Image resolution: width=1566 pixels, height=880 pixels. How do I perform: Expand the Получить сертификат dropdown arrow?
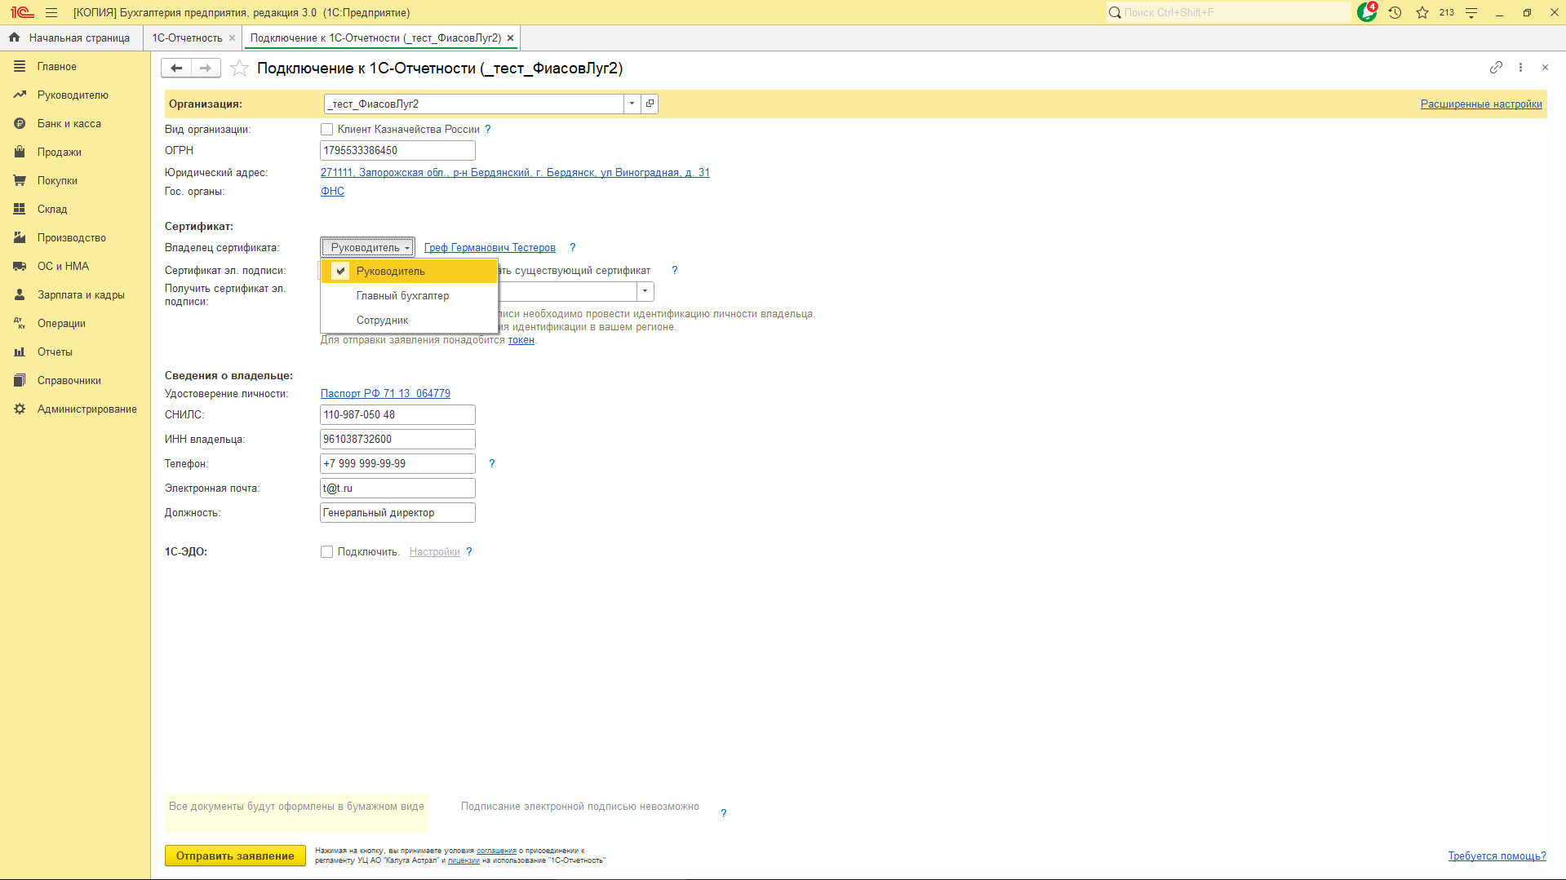(x=645, y=291)
